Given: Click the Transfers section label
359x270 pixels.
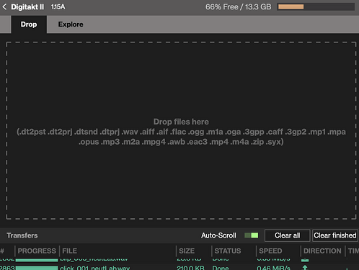Looking at the screenshot, I should click(22, 235).
